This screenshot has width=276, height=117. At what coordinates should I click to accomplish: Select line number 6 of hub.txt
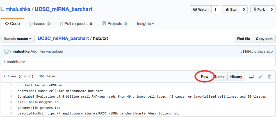[11, 113]
